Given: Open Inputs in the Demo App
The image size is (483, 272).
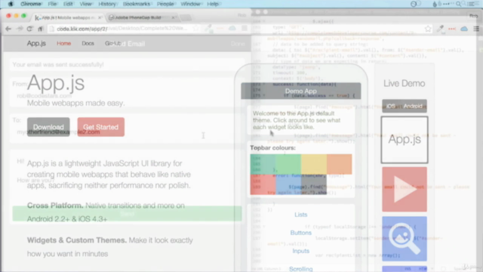Looking at the screenshot, I should pyautogui.click(x=300, y=251).
